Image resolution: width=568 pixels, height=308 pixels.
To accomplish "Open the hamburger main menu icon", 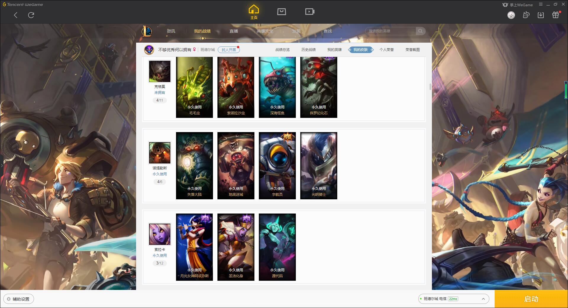I will tap(541, 4).
